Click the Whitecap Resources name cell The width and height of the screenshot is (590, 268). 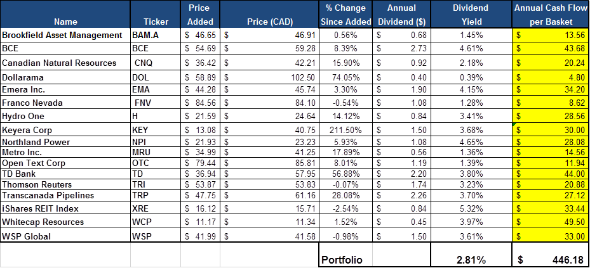click(65, 222)
